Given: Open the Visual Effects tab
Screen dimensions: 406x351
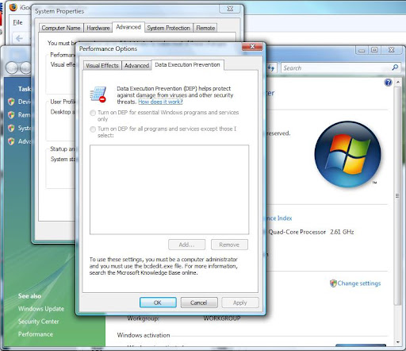Looking at the screenshot, I should tap(102, 65).
